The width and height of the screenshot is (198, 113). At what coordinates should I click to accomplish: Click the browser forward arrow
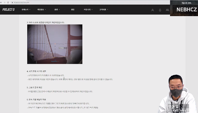5,2
